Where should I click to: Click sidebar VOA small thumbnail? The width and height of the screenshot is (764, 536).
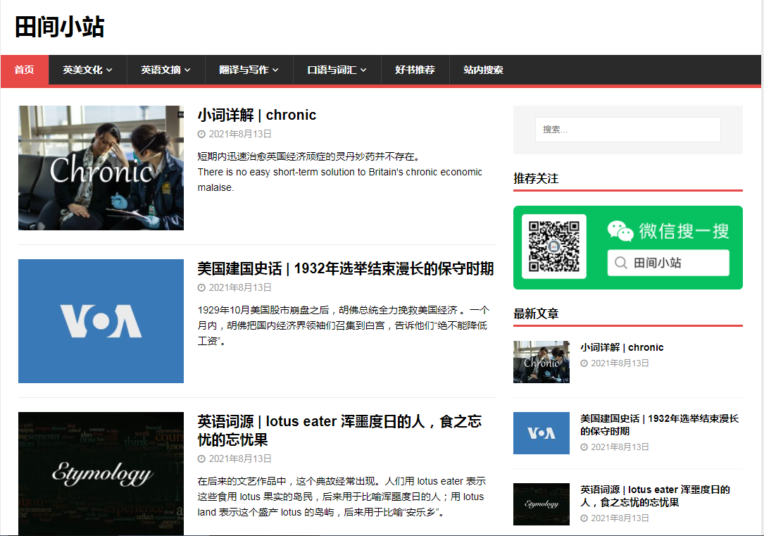click(x=541, y=433)
